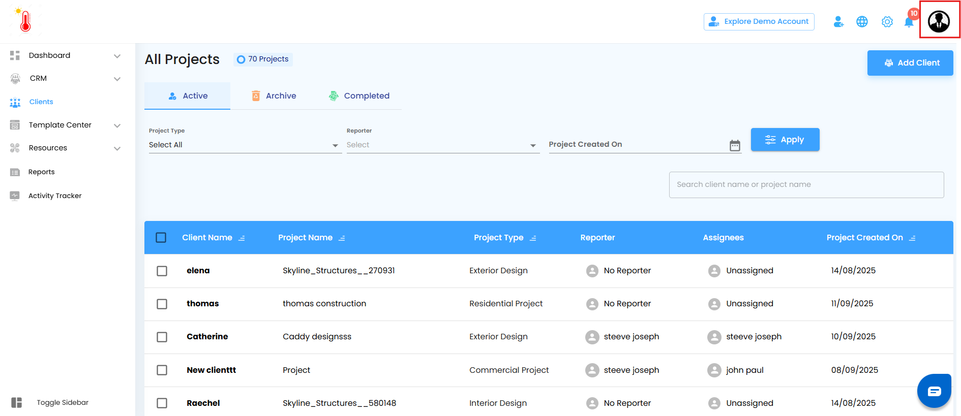Image resolution: width=961 pixels, height=416 pixels.
Task: Click the Toggle Sidebar icon
Action: pyautogui.click(x=17, y=402)
